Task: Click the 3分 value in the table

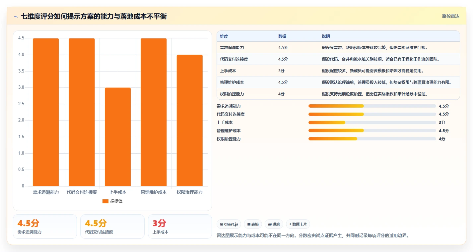Action: tap(281, 71)
